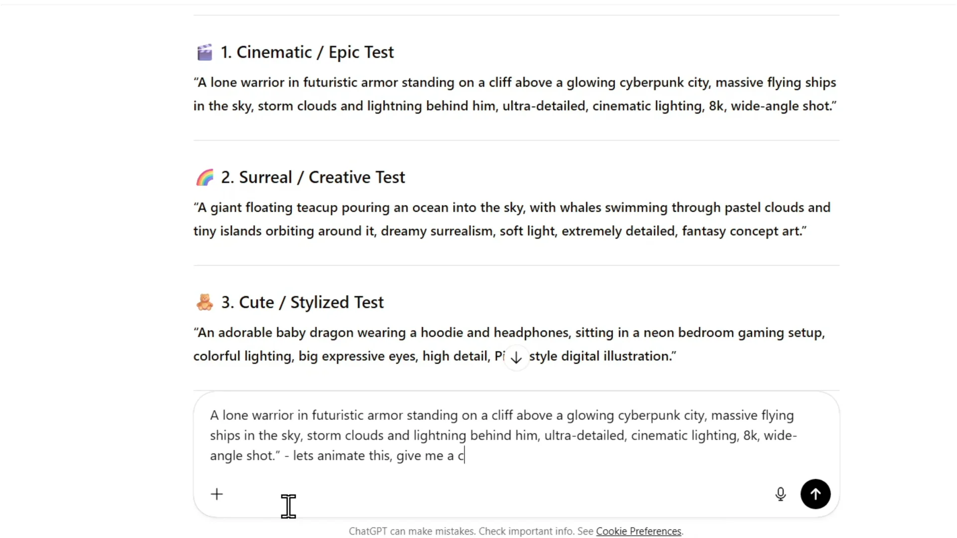957x538 pixels.
Task: Send the message with the up-arrow button
Action: (x=815, y=494)
